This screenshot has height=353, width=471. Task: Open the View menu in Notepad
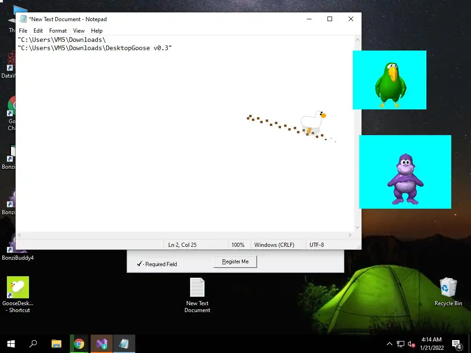[79, 31]
